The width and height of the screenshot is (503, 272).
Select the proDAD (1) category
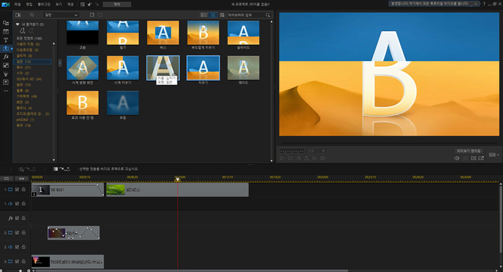pos(25,120)
